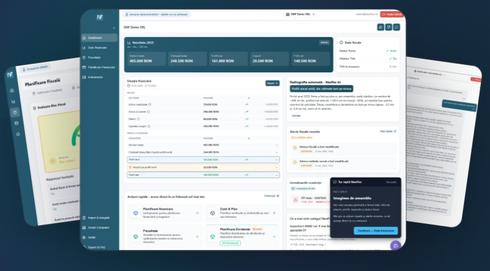Click the AI summary headline banner
Image resolution: width=490 pixels, height=271 pixels.
point(321,89)
